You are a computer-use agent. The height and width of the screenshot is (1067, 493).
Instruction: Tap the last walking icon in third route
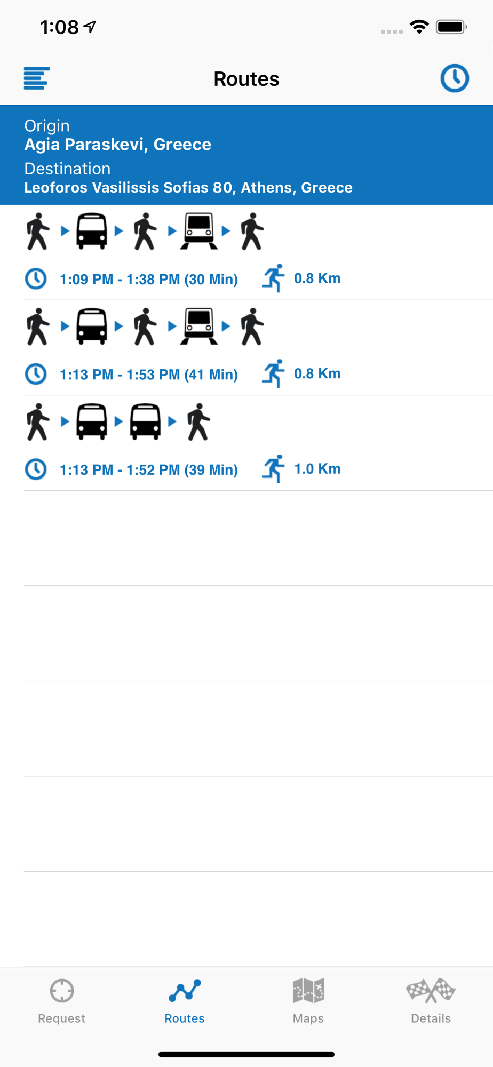(x=198, y=421)
